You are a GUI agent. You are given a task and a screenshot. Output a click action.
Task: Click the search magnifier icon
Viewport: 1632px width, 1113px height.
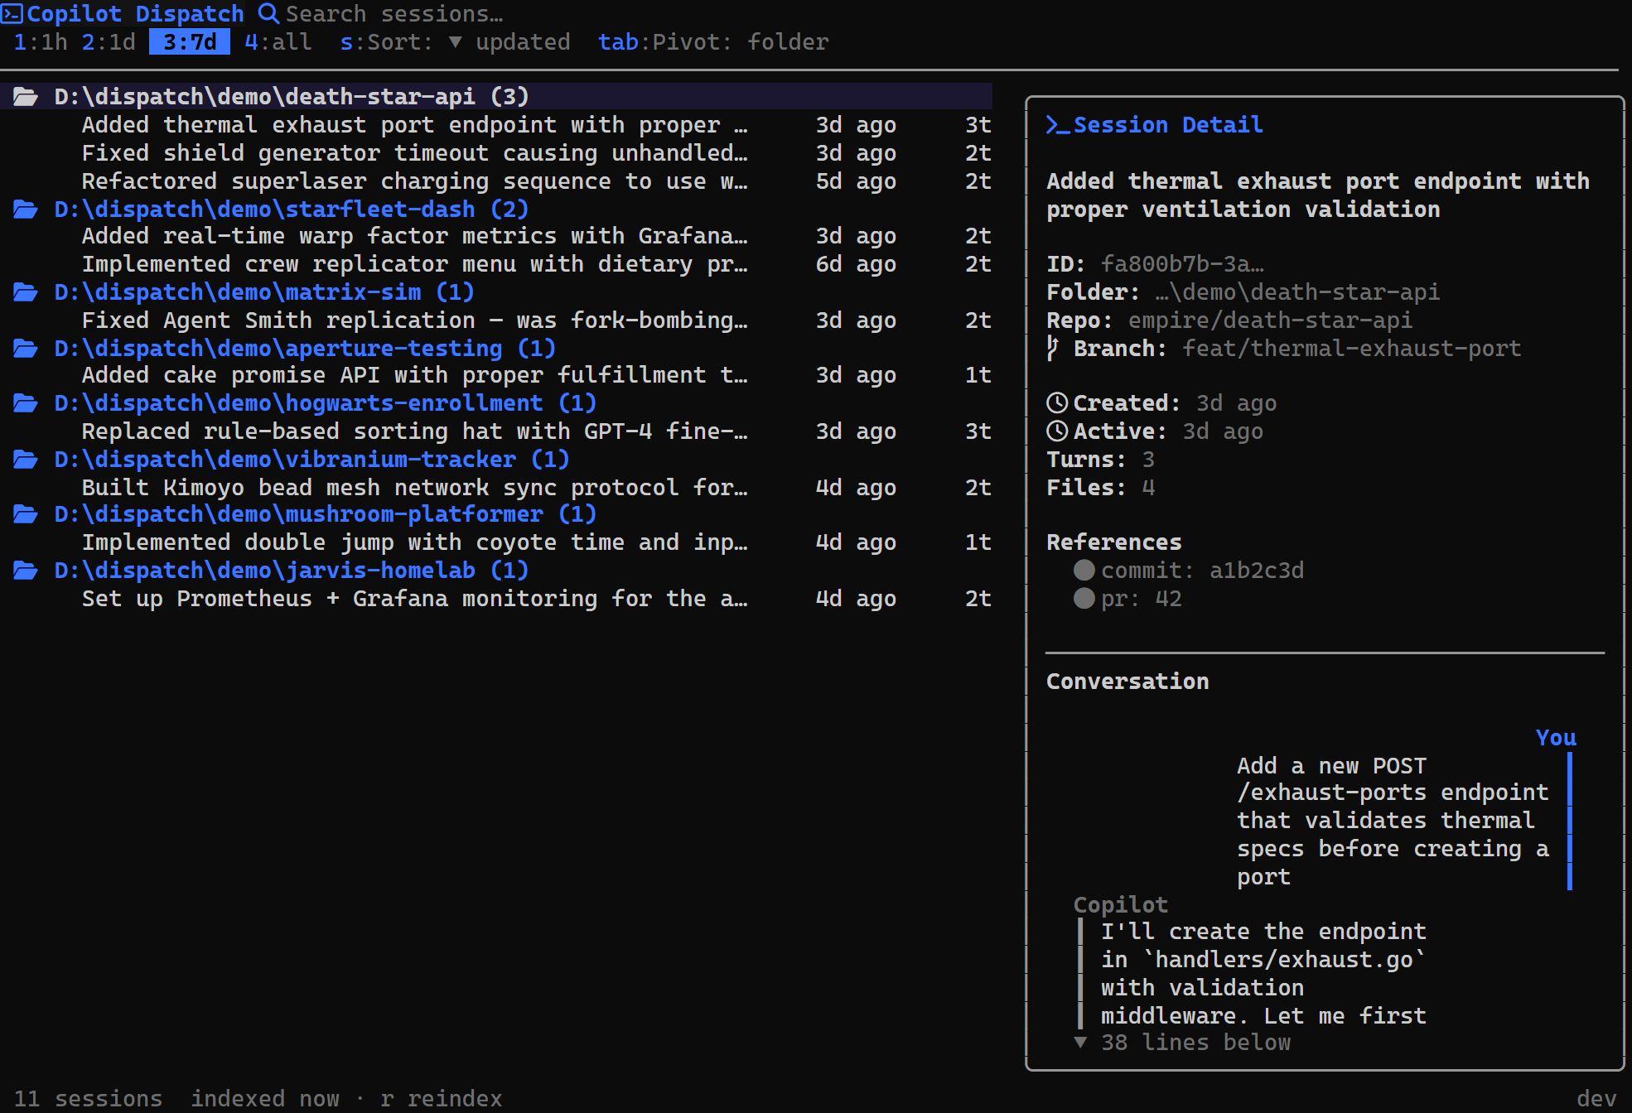267,13
